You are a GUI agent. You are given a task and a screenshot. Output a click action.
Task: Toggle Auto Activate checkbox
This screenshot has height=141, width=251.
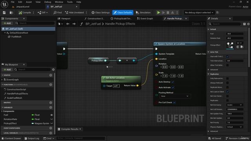(x=173, y=87)
